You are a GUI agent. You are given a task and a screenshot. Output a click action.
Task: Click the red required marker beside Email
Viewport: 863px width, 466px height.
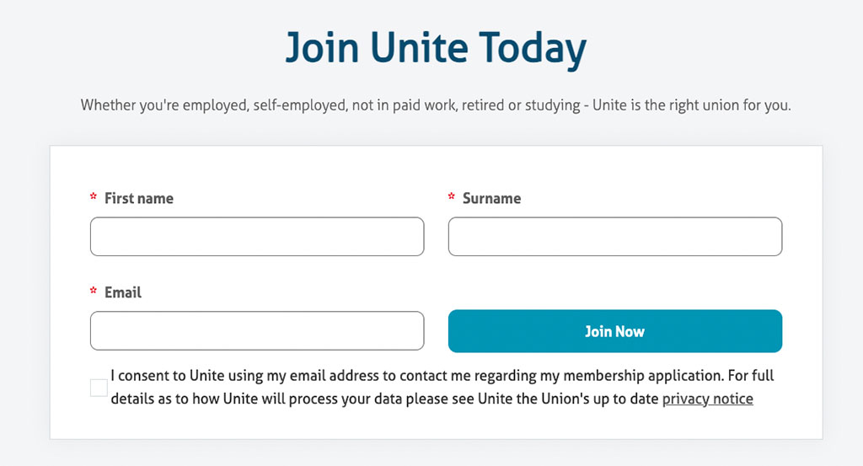93,291
